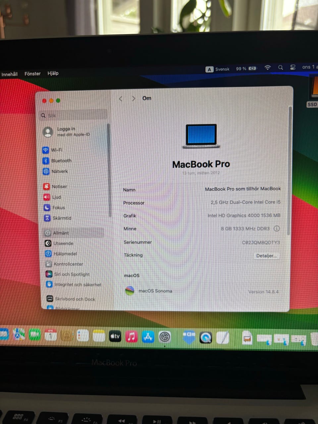Open FaceTime from the Dock
The image size is (318, 424).
pos(34,335)
